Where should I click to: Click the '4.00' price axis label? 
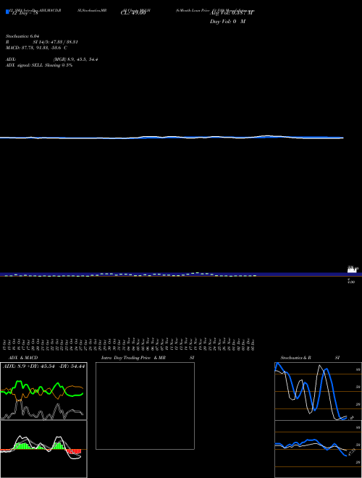point(351,282)
